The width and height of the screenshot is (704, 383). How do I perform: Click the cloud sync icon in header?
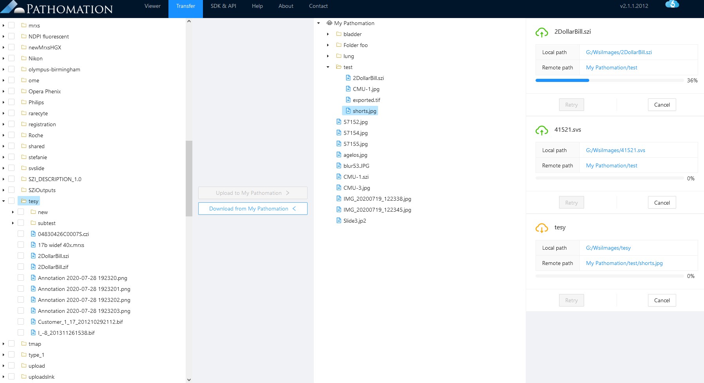click(x=672, y=4)
